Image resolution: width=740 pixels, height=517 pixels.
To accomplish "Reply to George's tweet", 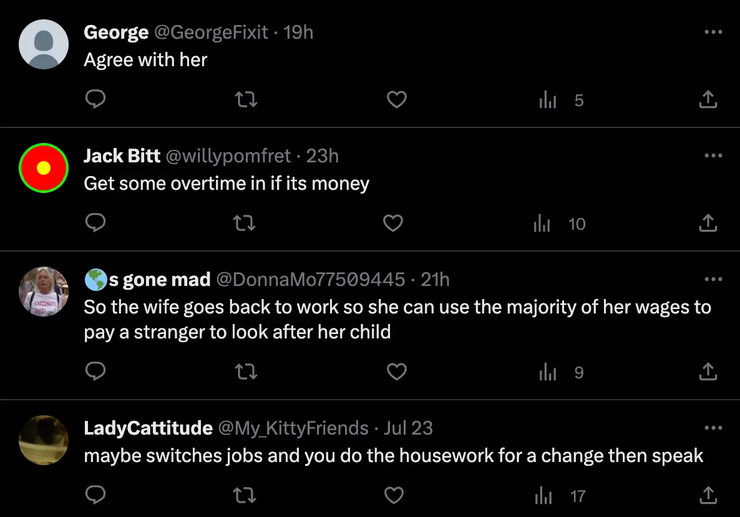I will [95, 100].
